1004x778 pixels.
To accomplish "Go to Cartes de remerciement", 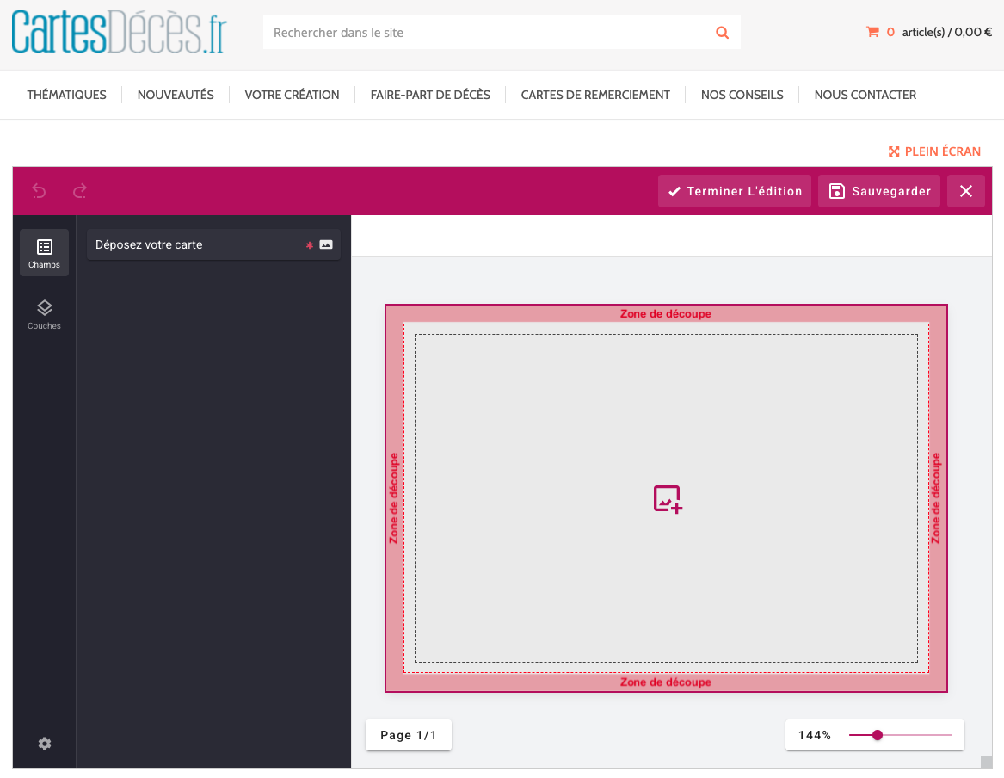I will coord(595,95).
